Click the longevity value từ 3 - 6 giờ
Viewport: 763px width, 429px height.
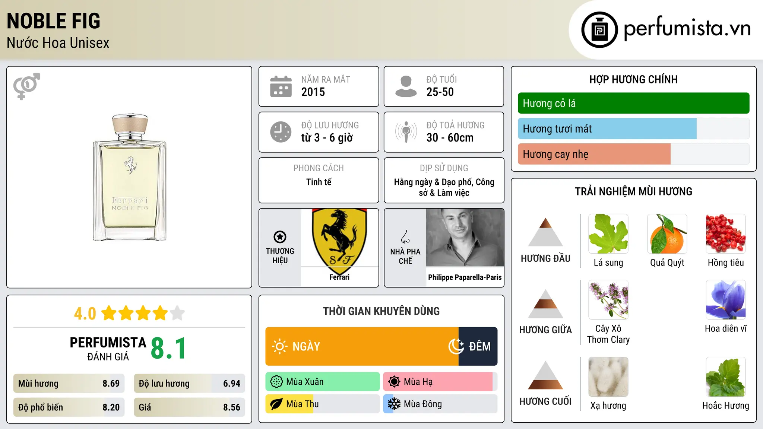[x=327, y=138]
